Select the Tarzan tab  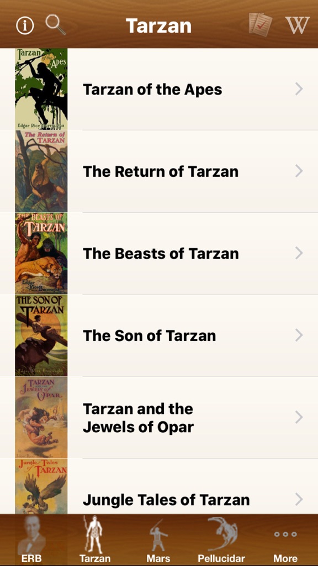(x=95, y=540)
